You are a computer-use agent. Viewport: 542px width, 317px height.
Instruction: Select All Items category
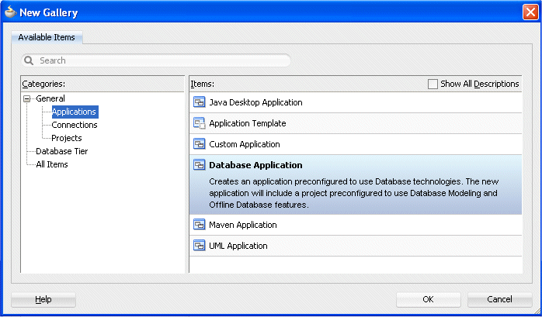point(52,164)
